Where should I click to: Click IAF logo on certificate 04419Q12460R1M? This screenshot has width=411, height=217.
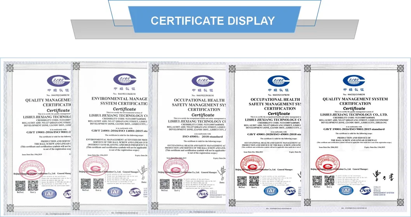(x=49, y=194)
